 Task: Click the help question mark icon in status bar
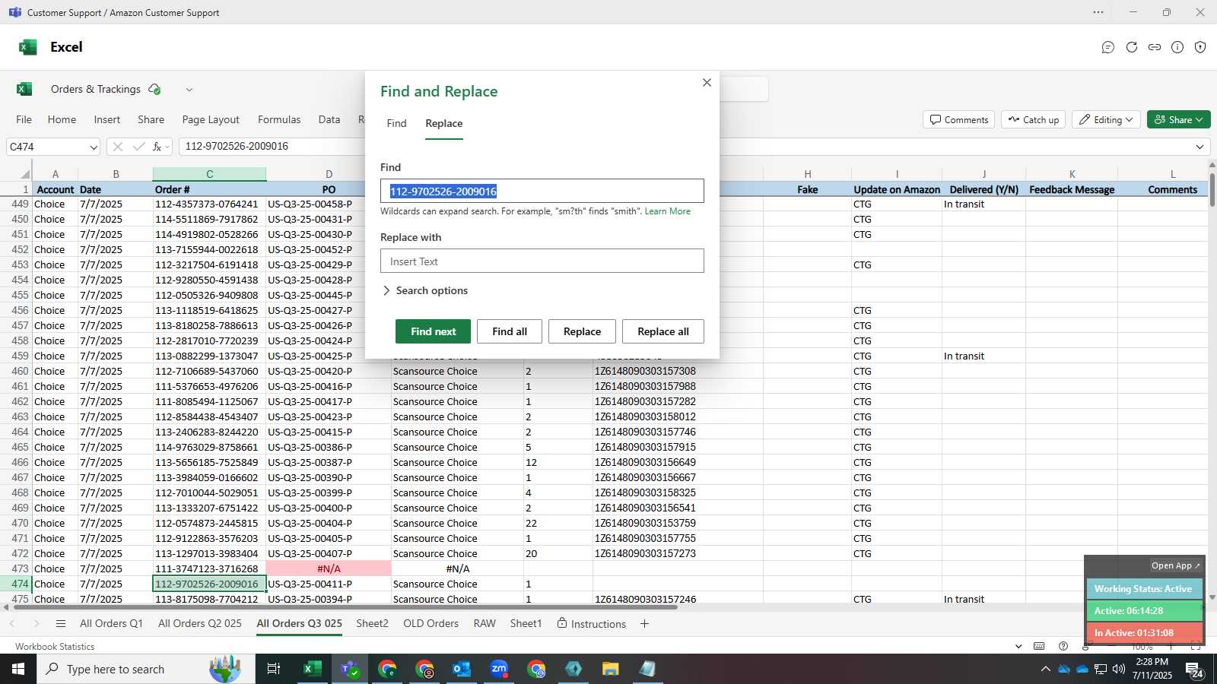pos(1063,646)
